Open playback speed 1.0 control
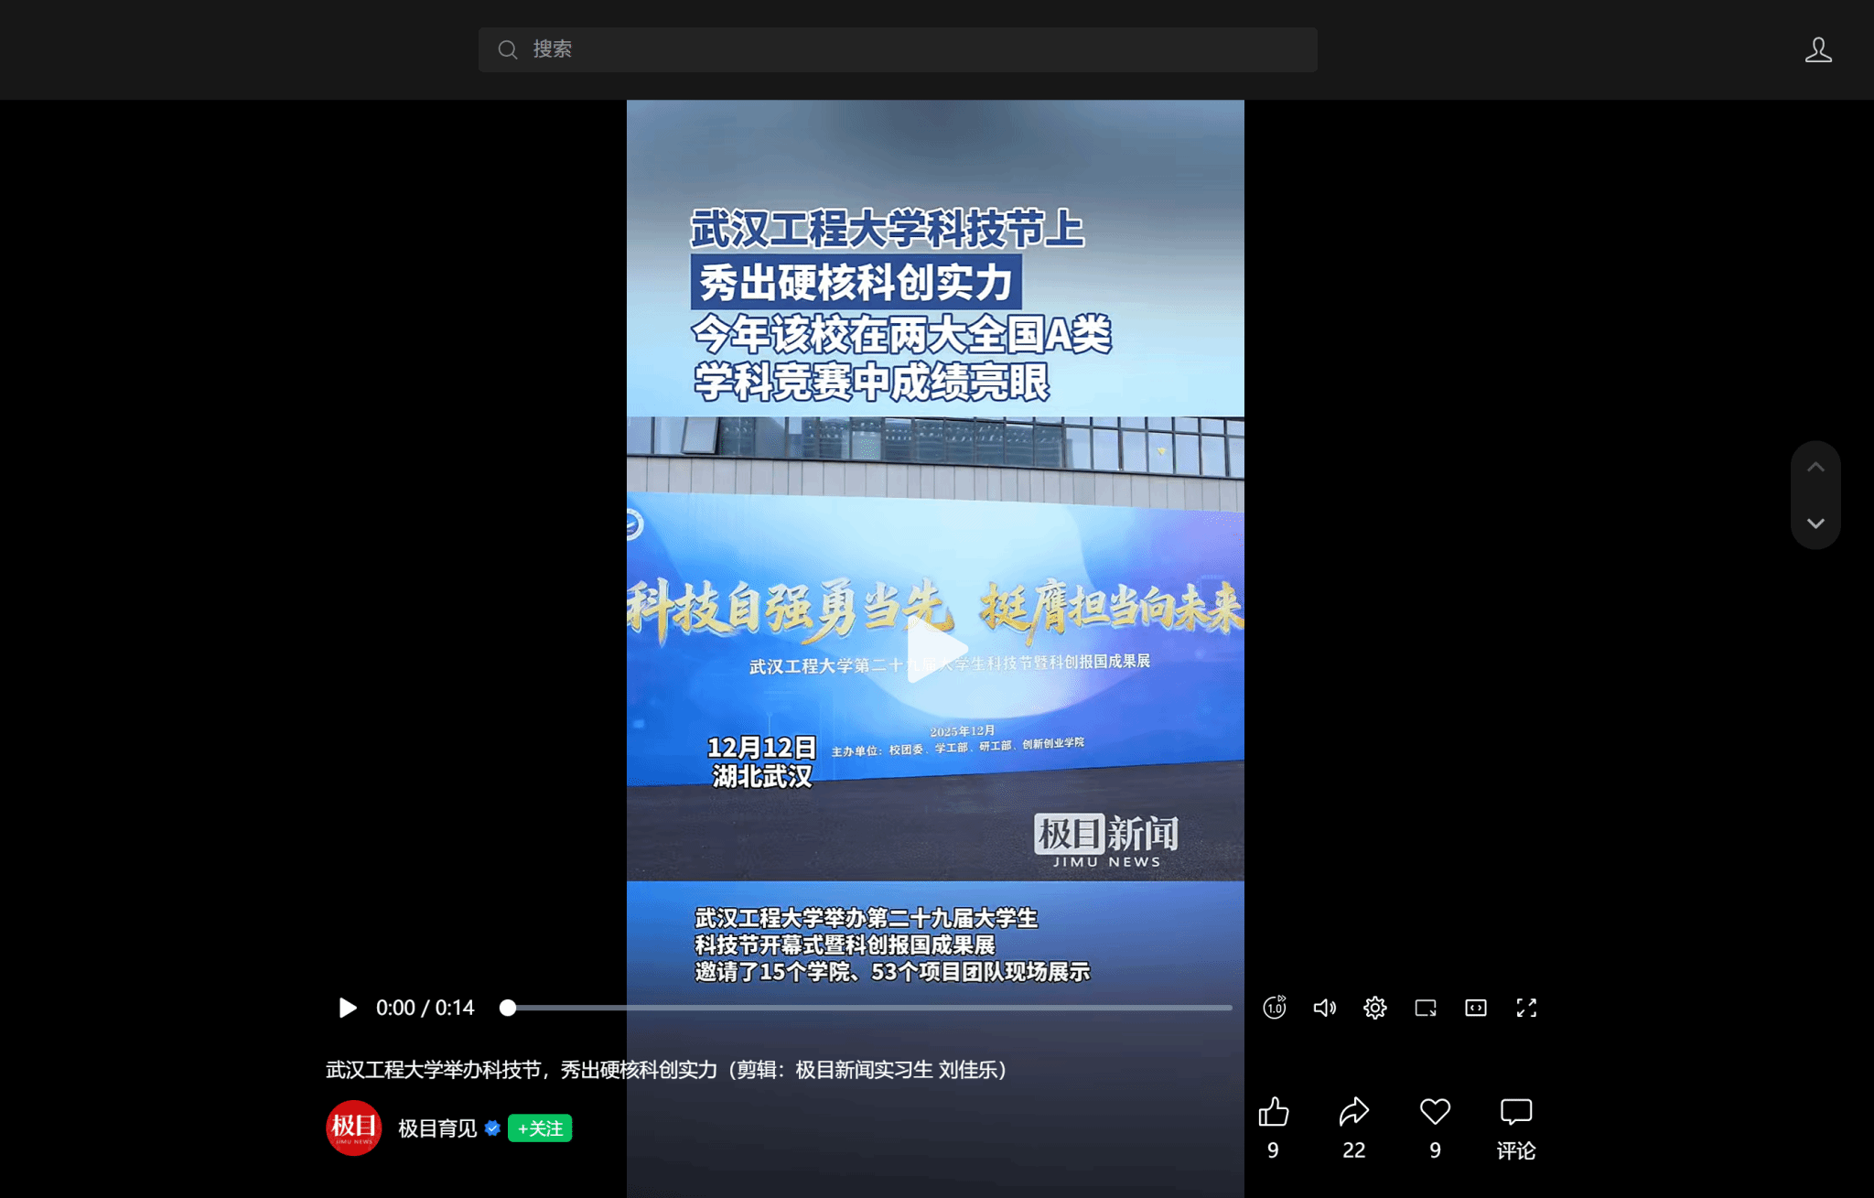The height and width of the screenshot is (1198, 1874). tap(1275, 1008)
